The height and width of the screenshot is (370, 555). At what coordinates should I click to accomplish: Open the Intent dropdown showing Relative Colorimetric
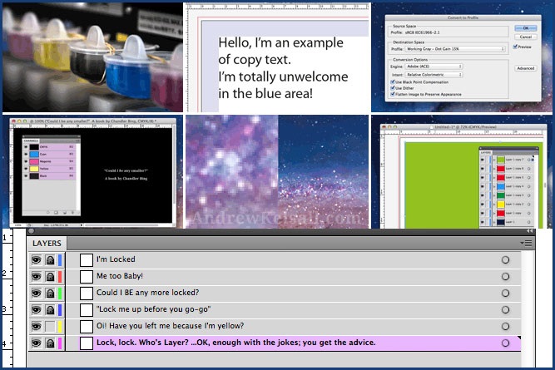(434, 76)
